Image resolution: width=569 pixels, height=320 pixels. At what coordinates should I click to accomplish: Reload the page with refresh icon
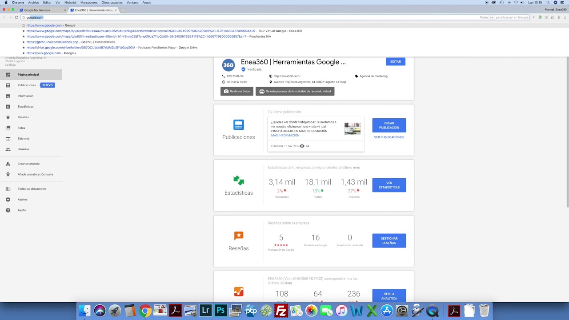pos(16,17)
